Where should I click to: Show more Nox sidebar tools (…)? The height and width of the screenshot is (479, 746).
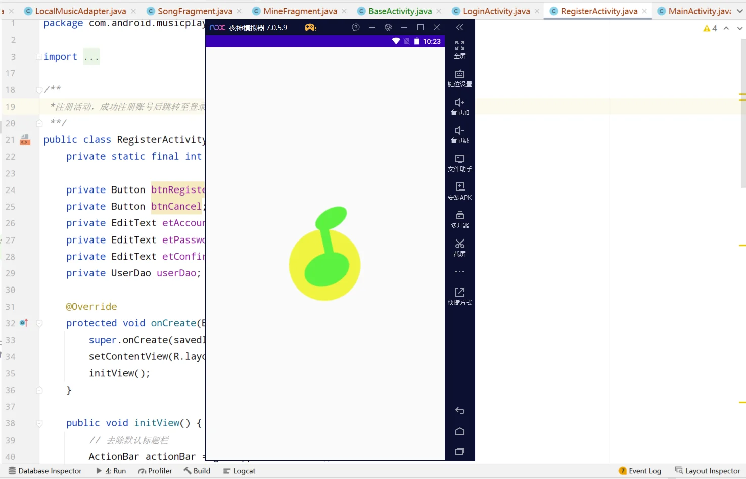[459, 272]
